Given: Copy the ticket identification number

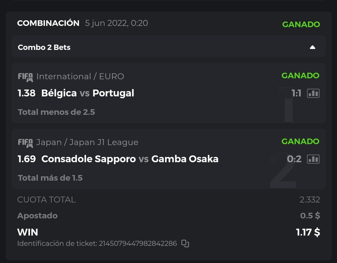Looking at the screenshot, I should tap(185, 243).
